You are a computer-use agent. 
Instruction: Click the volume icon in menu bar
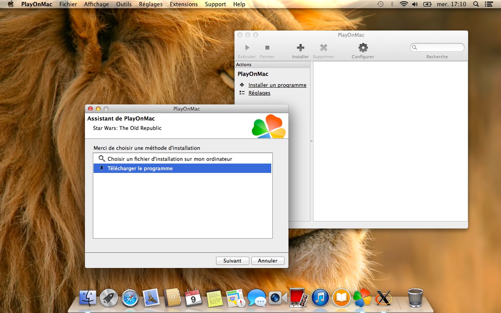[x=415, y=4]
